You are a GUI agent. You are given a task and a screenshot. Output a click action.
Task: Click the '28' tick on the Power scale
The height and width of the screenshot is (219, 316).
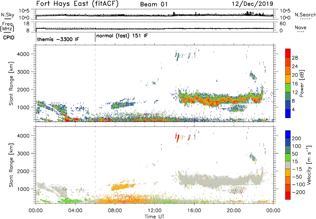click(295, 58)
